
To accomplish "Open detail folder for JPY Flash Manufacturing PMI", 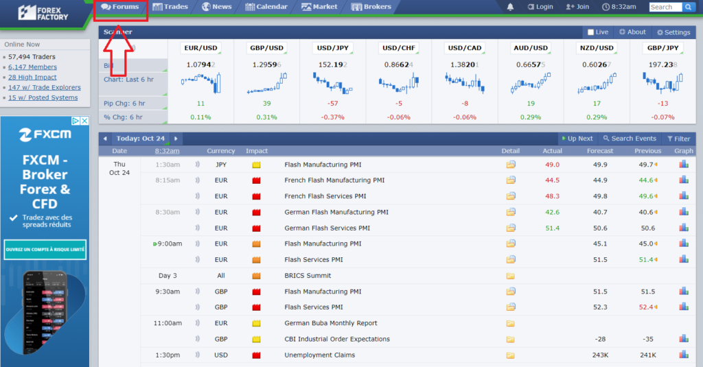I will click(511, 165).
